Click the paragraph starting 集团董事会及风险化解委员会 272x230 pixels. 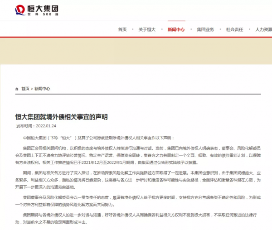pyautogui.click(x=138, y=201)
